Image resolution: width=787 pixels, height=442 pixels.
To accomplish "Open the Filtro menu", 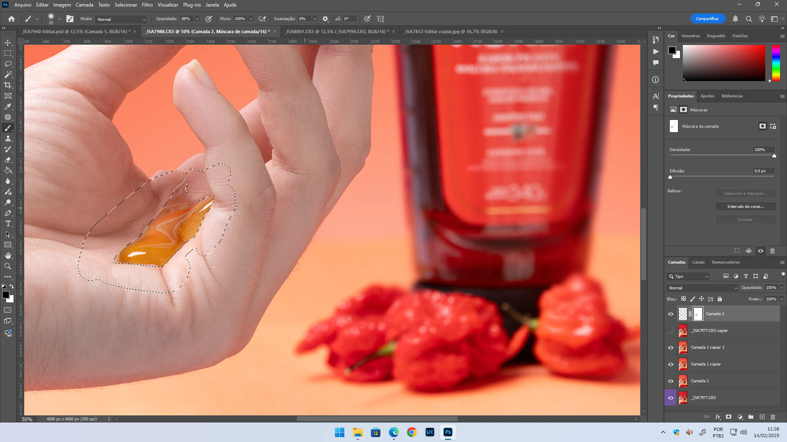I will [147, 5].
